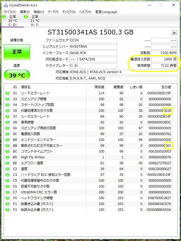Select the リードエラーレート attribute name
The height and width of the screenshot is (241, 181).
point(35,93)
